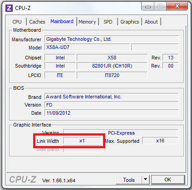Open the Caches tab
The height and width of the screenshot is (190, 192).
tap(37, 22)
